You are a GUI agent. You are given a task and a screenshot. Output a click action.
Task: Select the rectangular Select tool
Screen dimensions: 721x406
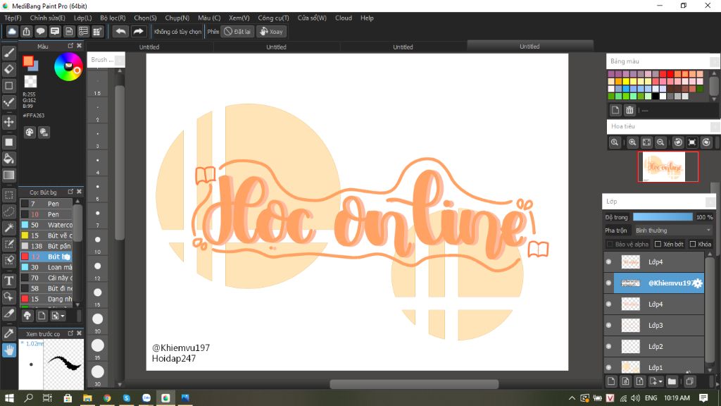coord(8,195)
